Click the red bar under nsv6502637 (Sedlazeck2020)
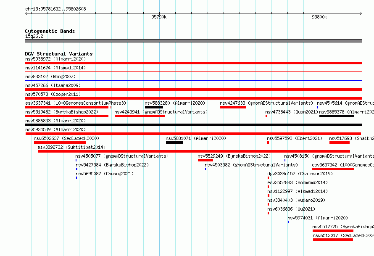Viewport: 374px width, 256px height. pyautogui.click(x=60, y=143)
